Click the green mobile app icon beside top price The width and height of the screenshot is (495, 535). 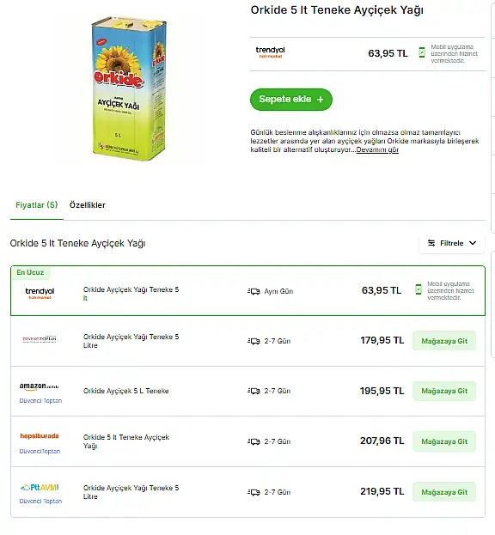coord(422,52)
